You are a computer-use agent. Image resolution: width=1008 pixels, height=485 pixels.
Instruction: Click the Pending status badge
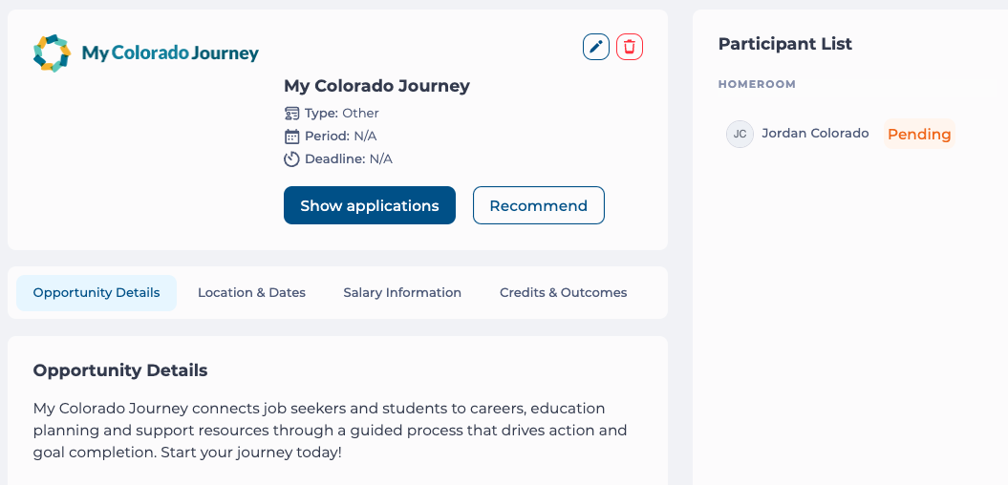coord(919,135)
